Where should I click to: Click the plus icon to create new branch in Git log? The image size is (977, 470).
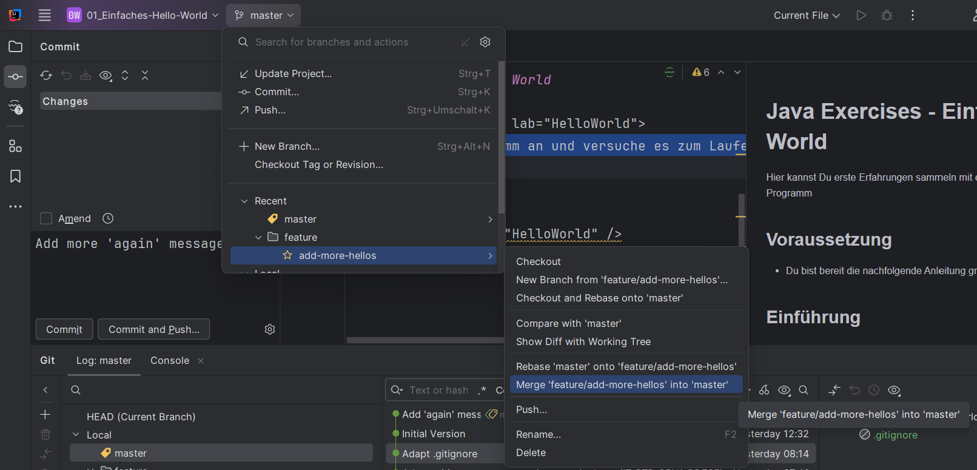tap(45, 414)
